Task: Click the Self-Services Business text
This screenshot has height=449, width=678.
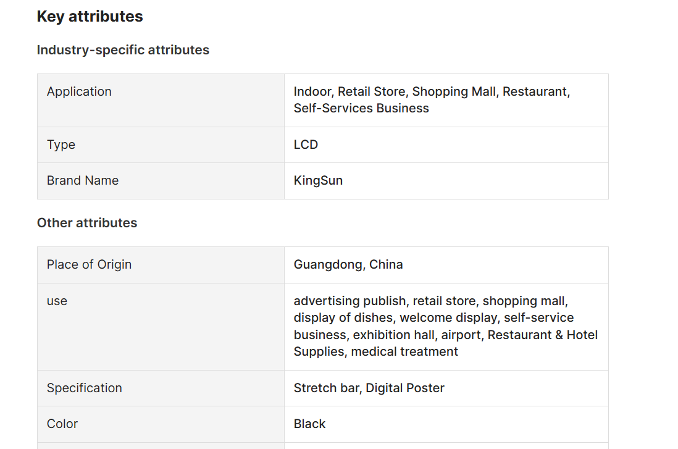Action: [361, 108]
